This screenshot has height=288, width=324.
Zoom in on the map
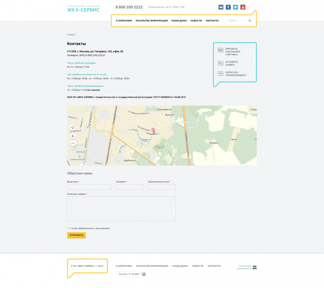click(x=73, y=136)
